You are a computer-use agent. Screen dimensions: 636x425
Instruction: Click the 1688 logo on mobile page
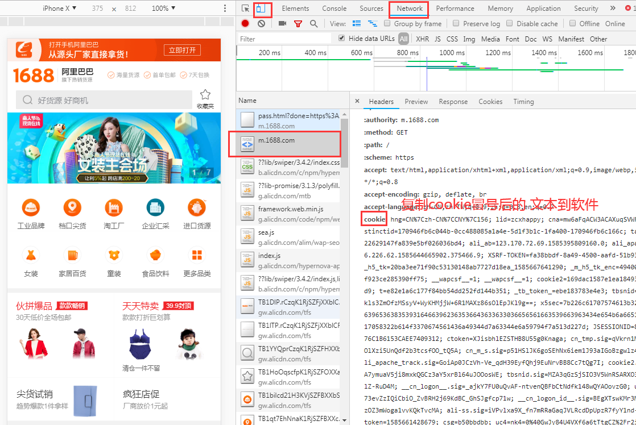pos(33,76)
